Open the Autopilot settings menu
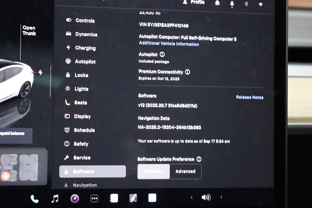Viewport: 312px width, 208px height. pos(80,62)
